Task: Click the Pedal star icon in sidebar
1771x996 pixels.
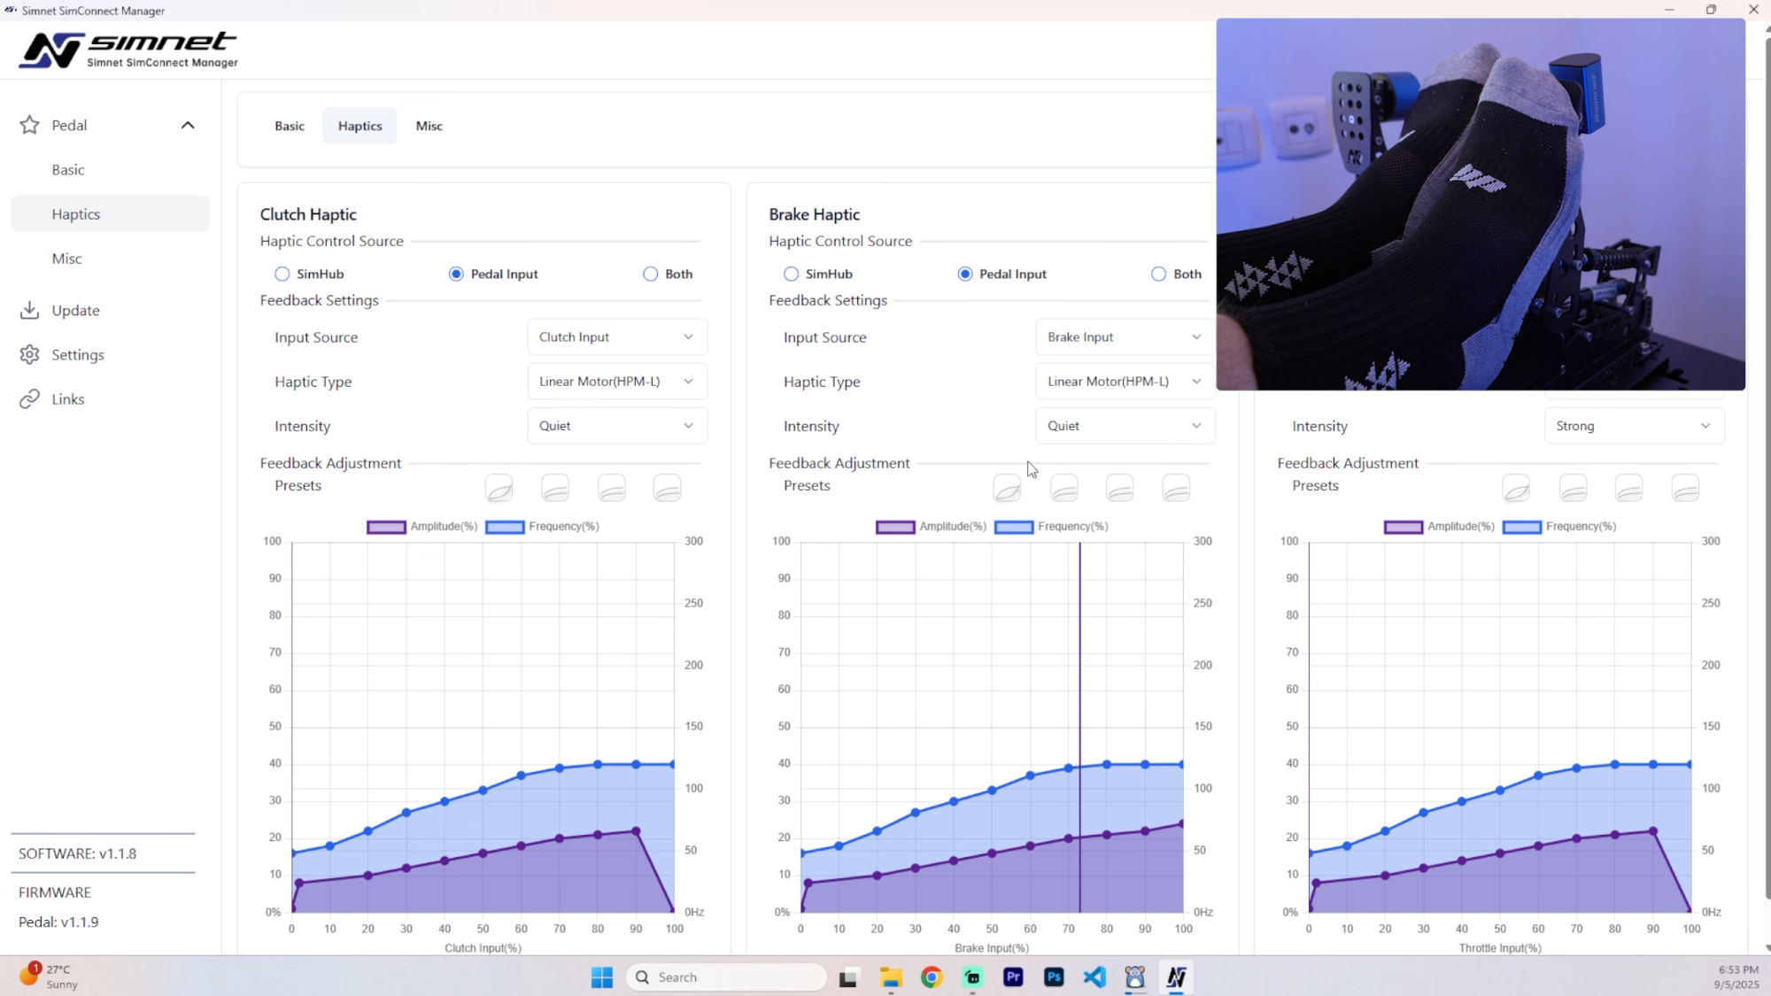Action: click(29, 125)
